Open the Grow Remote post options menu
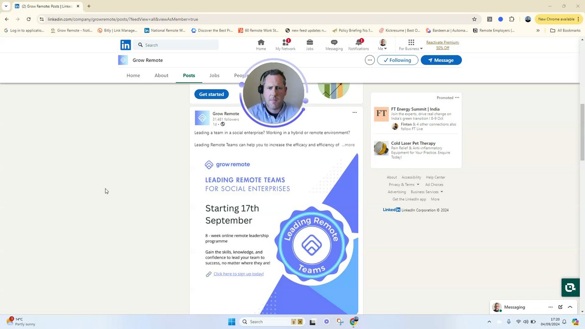 click(x=354, y=112)
